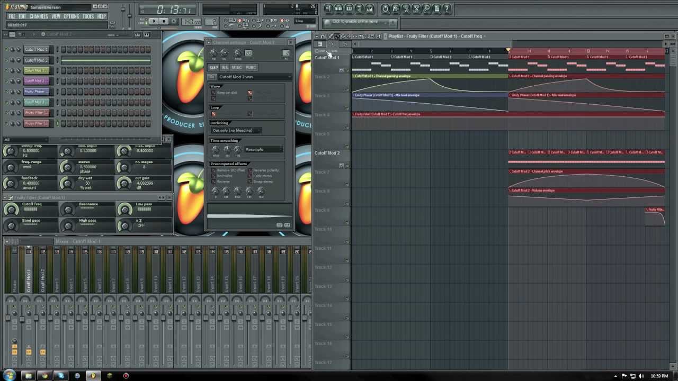Click the Fruity Phaser channel button
Viewport: 678px width, 381px height.
click(37, 92)
